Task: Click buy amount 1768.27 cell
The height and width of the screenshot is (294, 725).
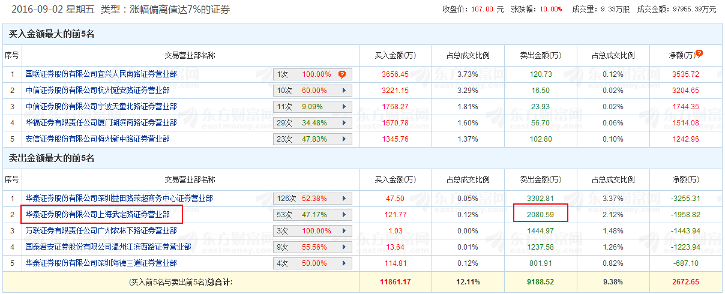Action: coord(395,107)
